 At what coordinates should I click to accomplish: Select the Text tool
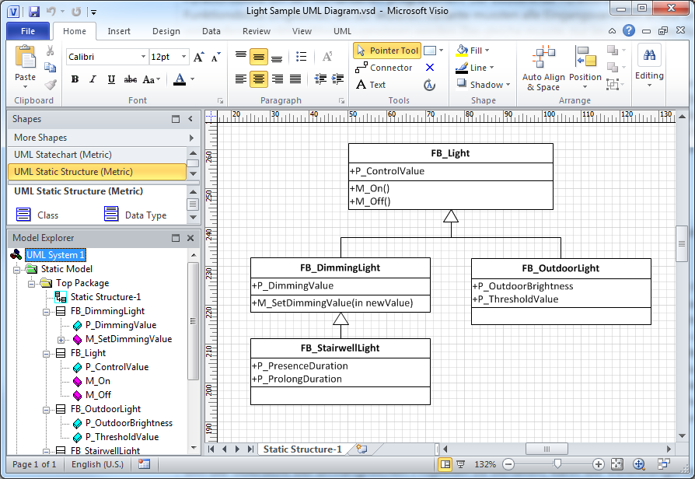pos(371,85)
